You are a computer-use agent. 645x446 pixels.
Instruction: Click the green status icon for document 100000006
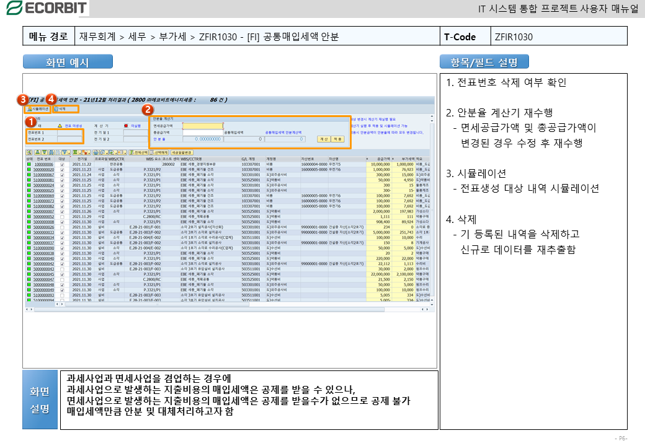pos(29,164)
